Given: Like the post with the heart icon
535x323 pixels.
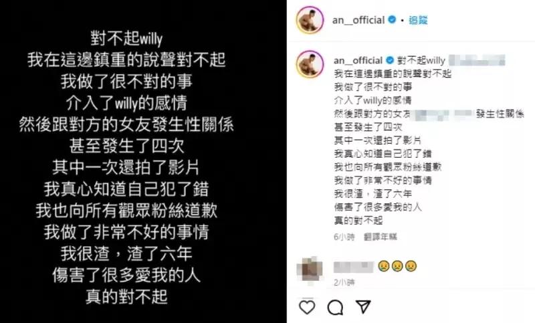Looking at the screenshot, I should click(x=307, y=307).
